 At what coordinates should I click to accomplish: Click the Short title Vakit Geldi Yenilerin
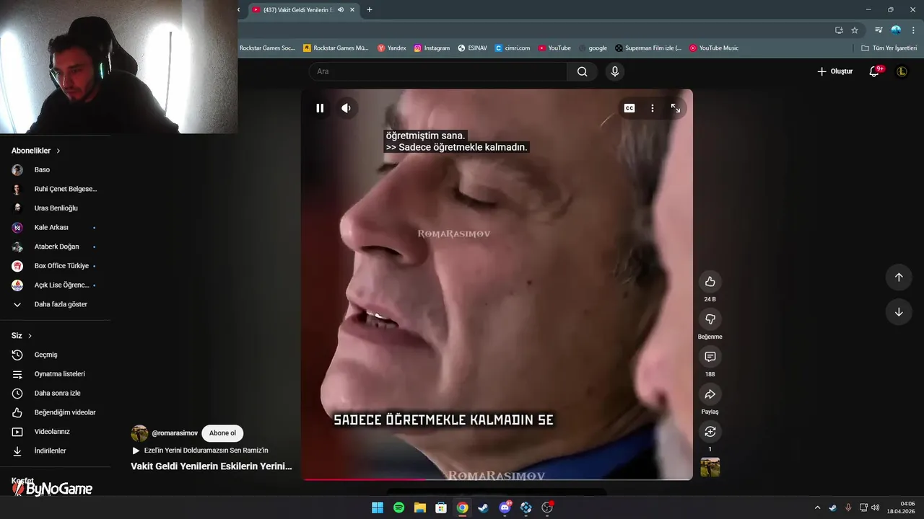(x=212, y=466)
